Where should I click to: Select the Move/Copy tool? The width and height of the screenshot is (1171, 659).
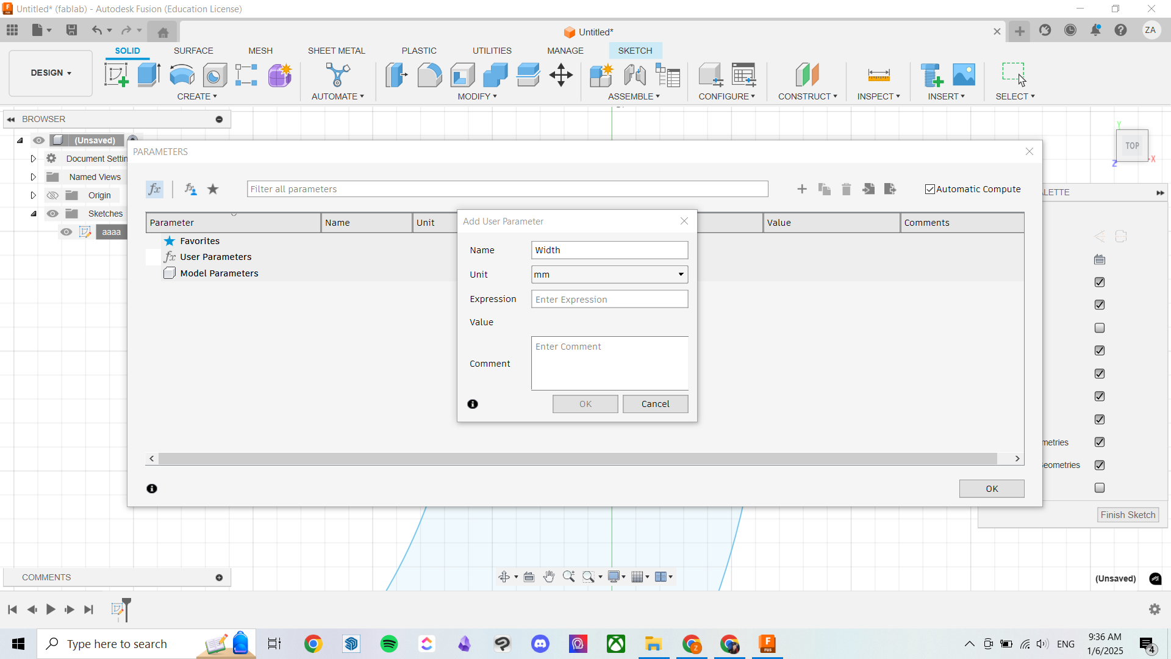click(560, 75)
